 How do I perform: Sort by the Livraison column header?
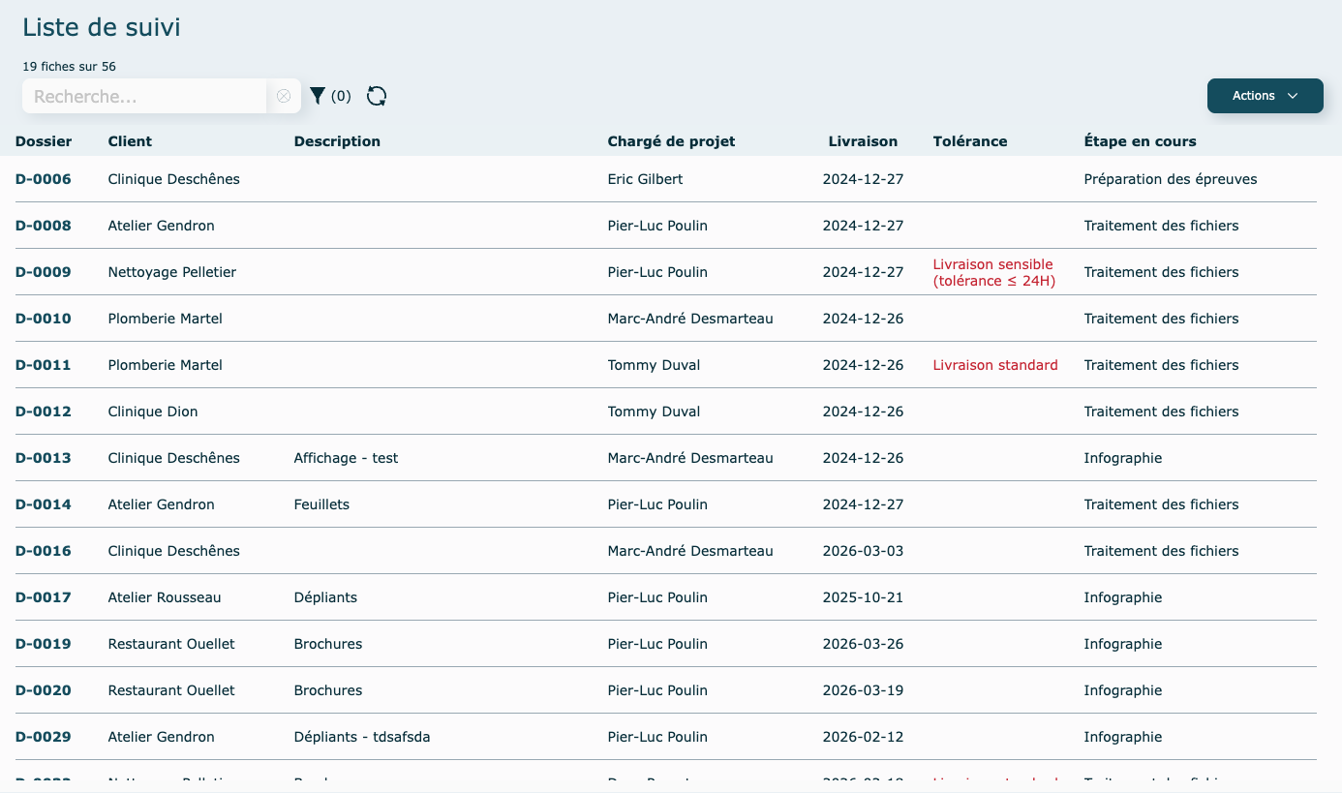(x=863, y=141)
